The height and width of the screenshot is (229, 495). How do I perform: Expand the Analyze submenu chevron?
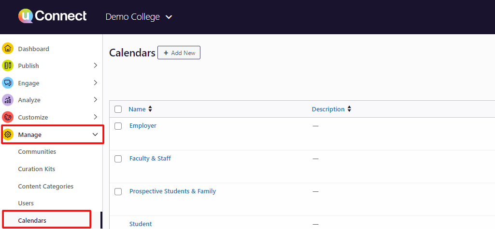(x=95, y=100)
